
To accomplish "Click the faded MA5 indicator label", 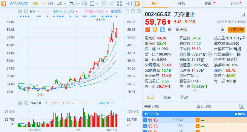I will [47, 12].
